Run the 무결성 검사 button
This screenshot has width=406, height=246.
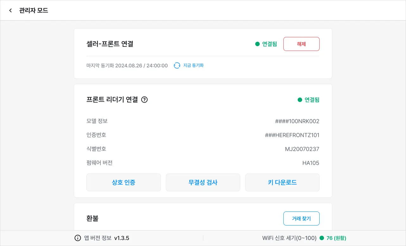pos(203,182)
